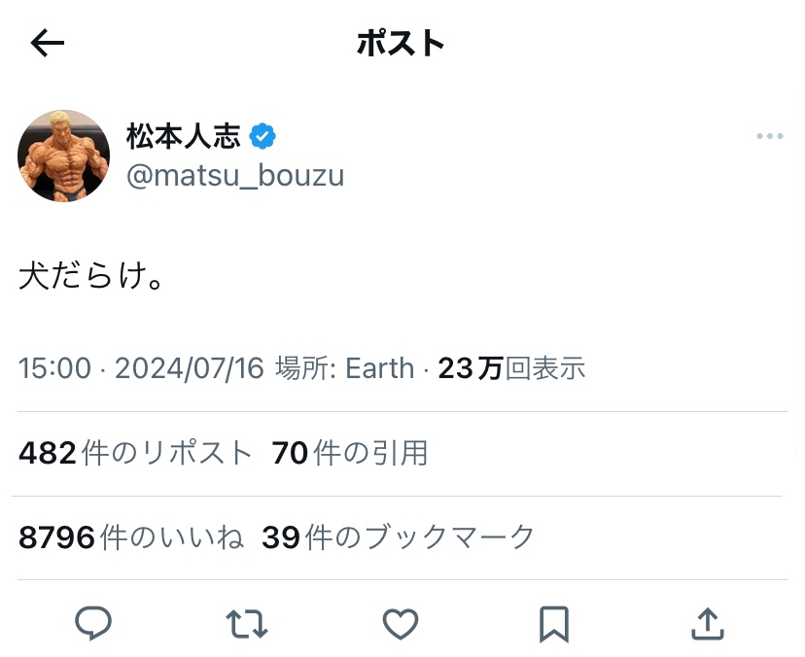Tap the share upload icon
Viewport: 805px width, 657px height.
tap(707, 623)
